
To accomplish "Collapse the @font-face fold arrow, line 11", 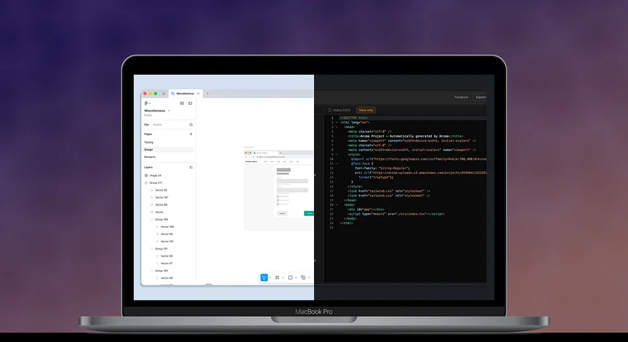I will (x=337, y=164).
